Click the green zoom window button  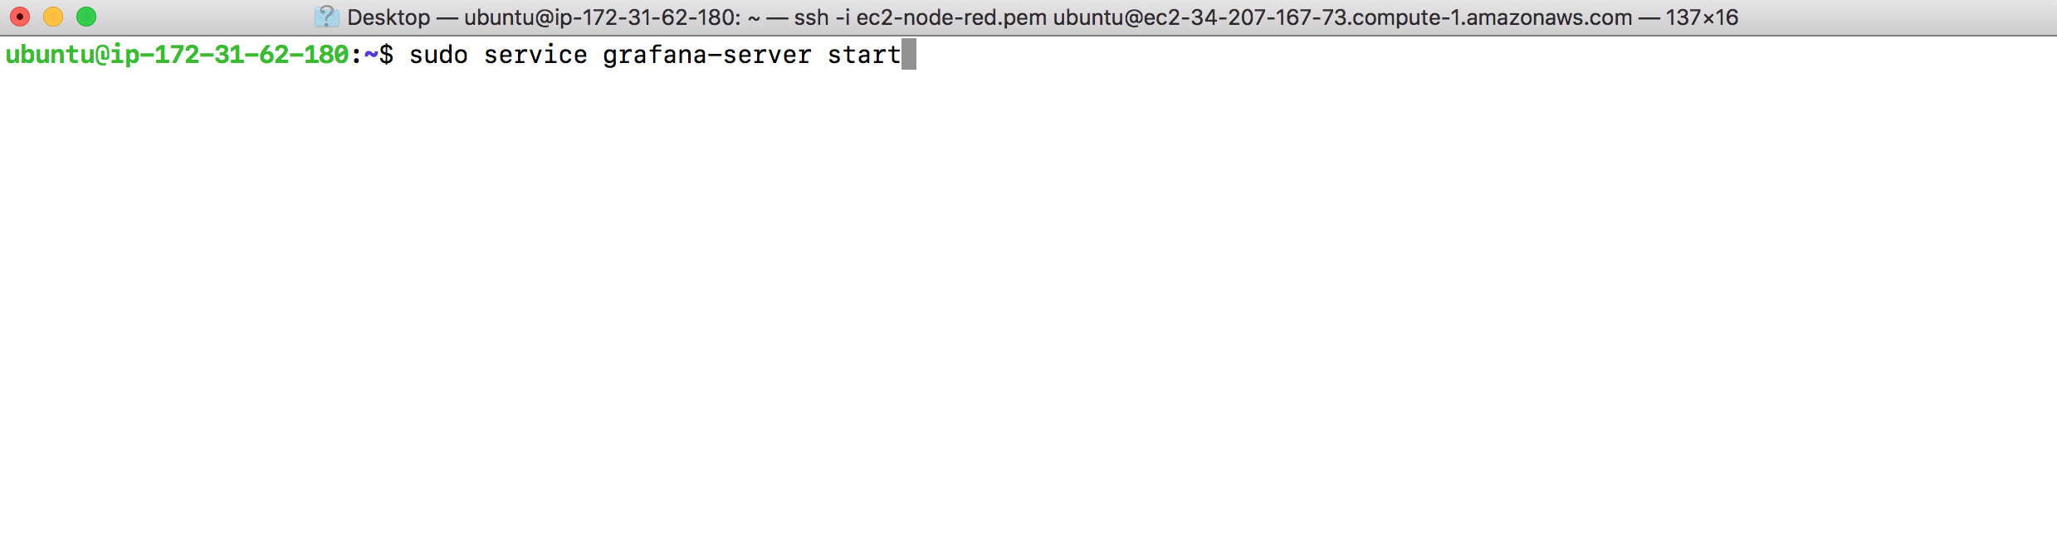[86, 17]
